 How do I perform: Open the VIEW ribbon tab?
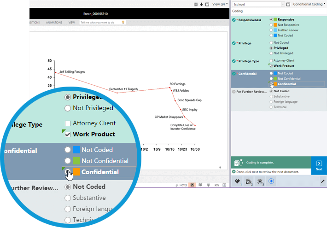(x=71, y=22)
